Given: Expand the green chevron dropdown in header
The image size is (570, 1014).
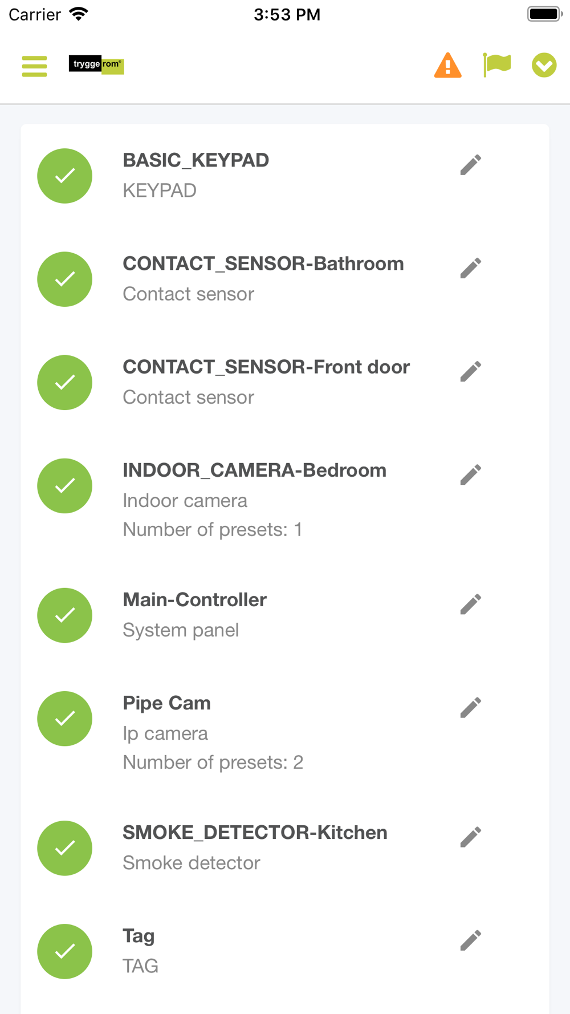Looking at the screenshot, I should [x=544, y=65].
